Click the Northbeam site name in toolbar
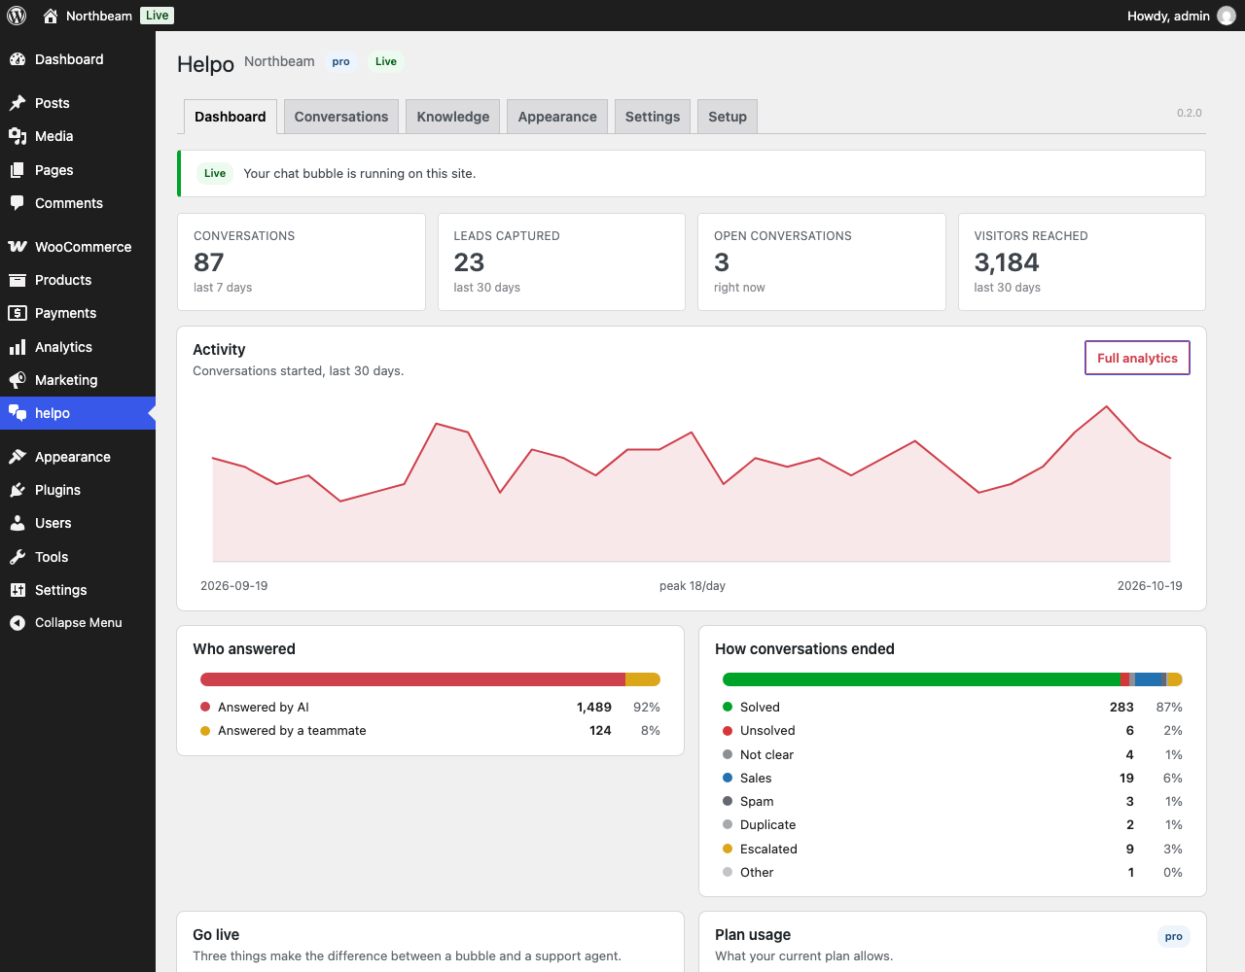This screenshot has width=1245, height=972. coord(99,16)
